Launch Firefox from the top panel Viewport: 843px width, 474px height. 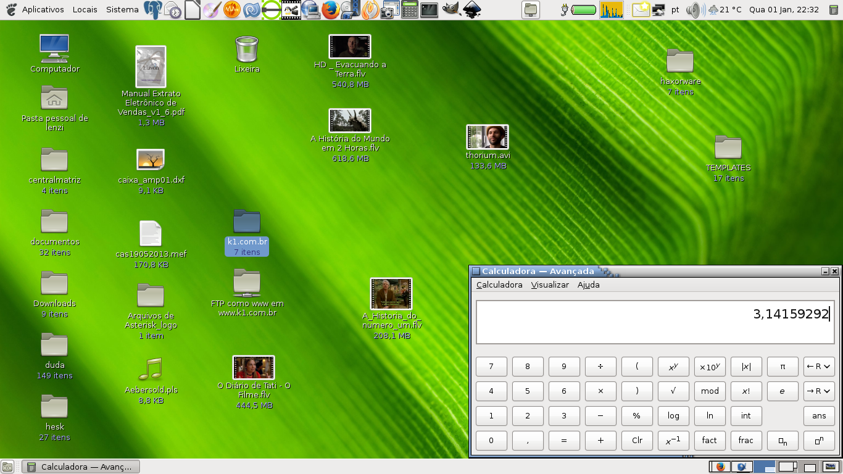tap(330, 10)
